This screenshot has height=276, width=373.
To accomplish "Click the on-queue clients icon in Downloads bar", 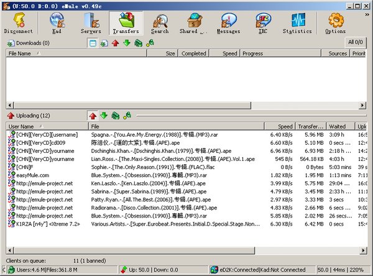I will (x=138, y=44).
